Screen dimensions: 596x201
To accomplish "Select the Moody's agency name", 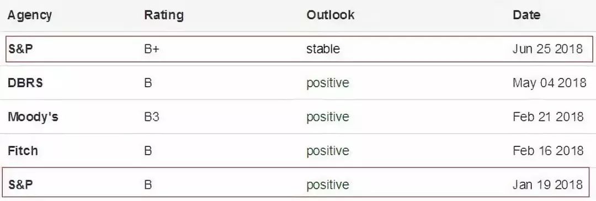I will click(x=33, y=117).
